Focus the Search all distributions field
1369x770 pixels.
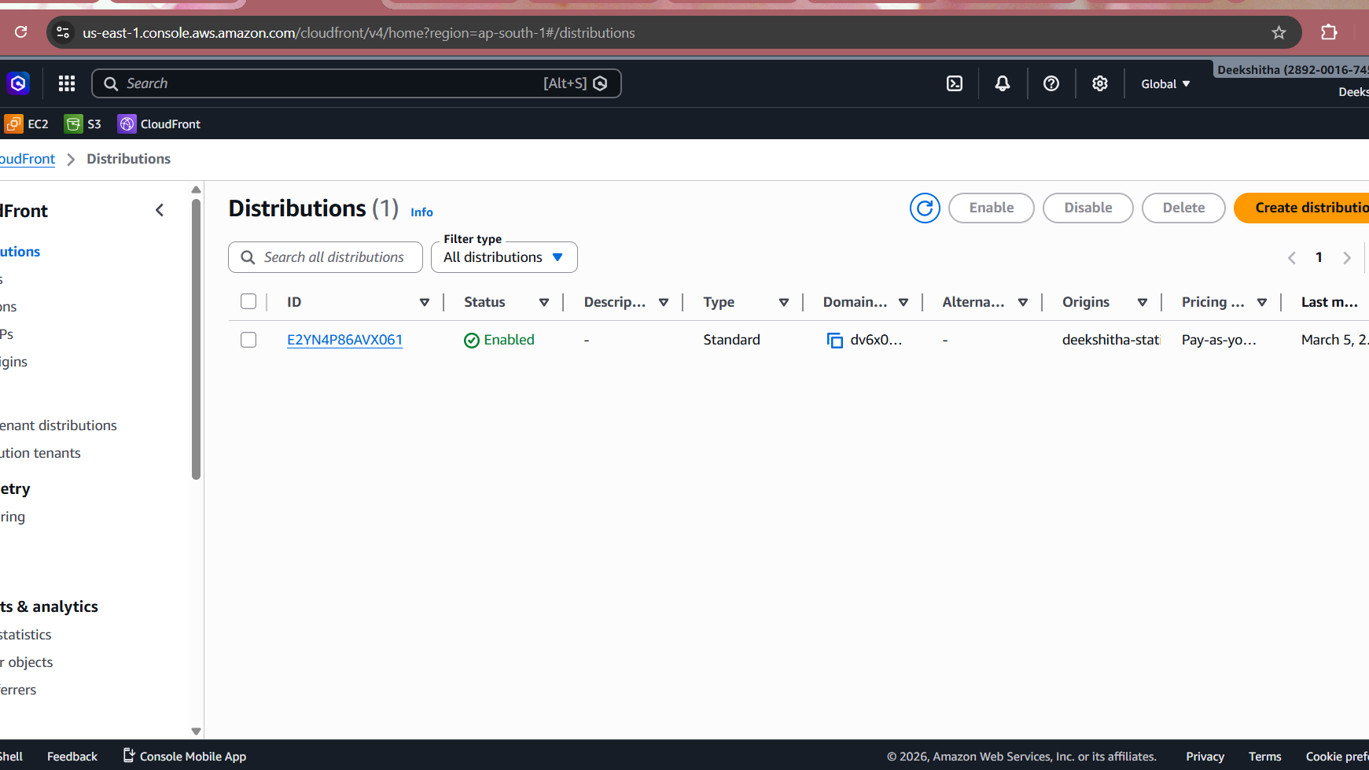(333, 257)
